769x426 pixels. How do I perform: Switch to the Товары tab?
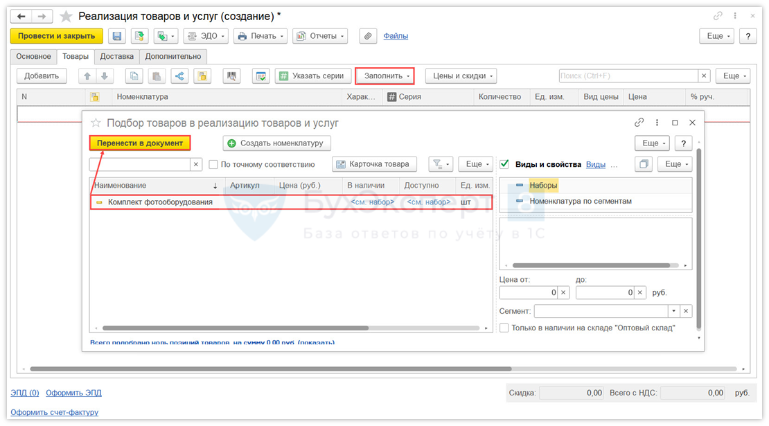click(76, 56)
